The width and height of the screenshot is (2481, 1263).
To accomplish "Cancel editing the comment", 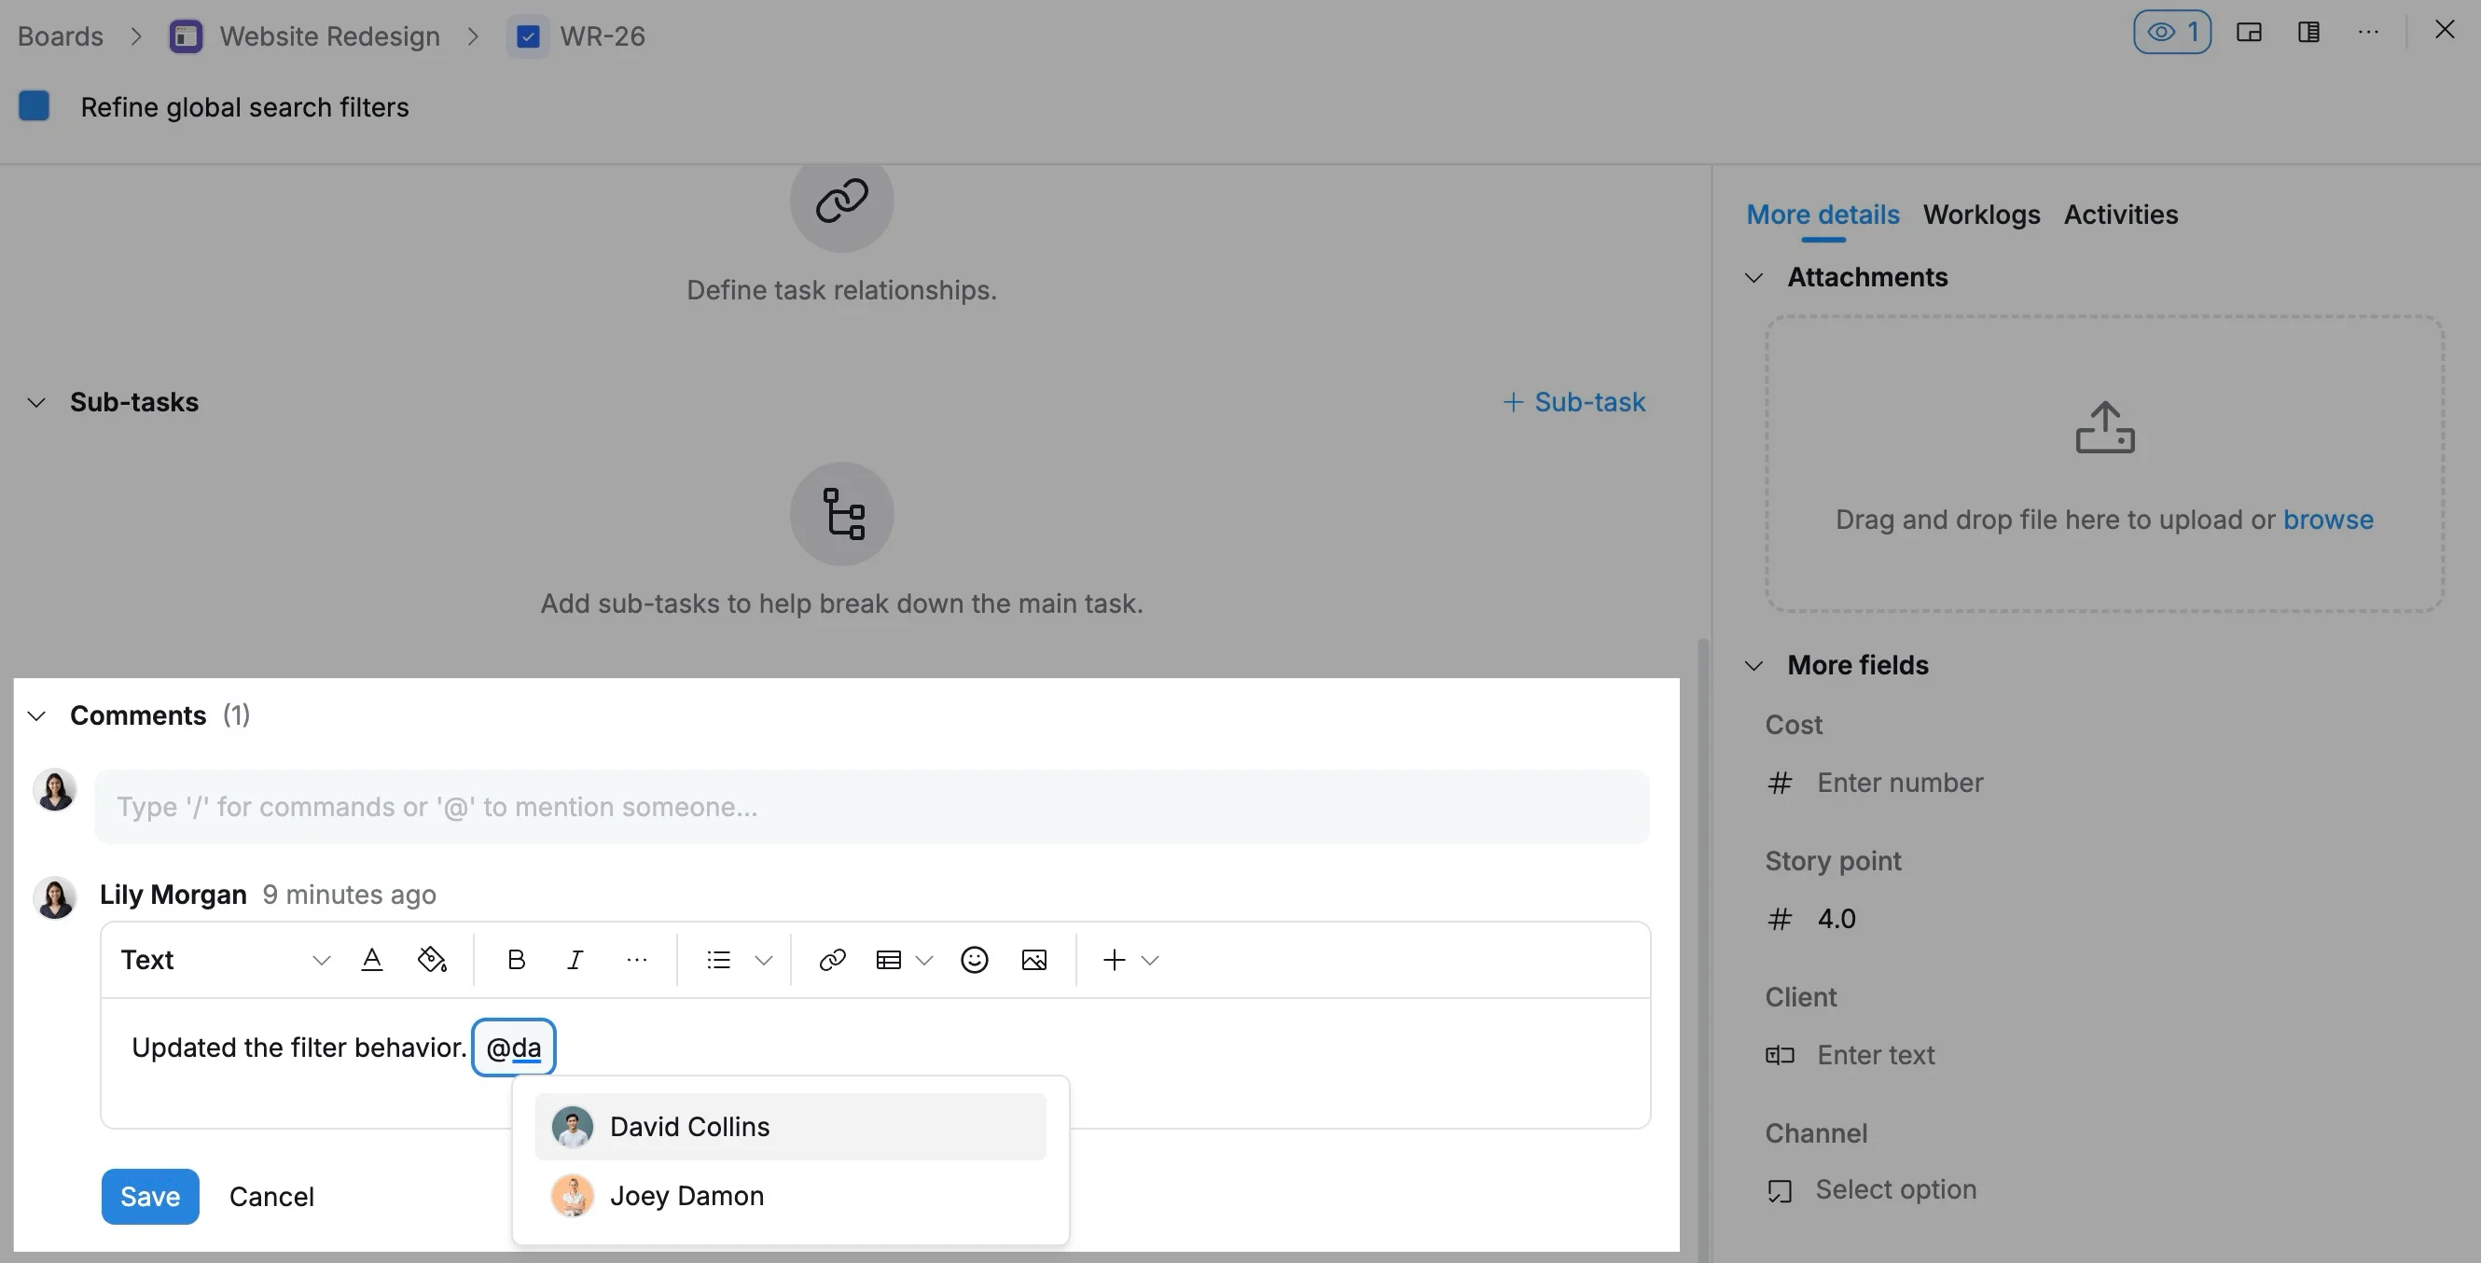I will 271,1197.
